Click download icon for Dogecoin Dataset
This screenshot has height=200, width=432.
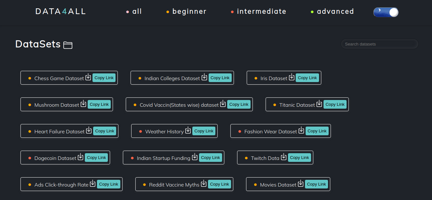coord(81,157)
